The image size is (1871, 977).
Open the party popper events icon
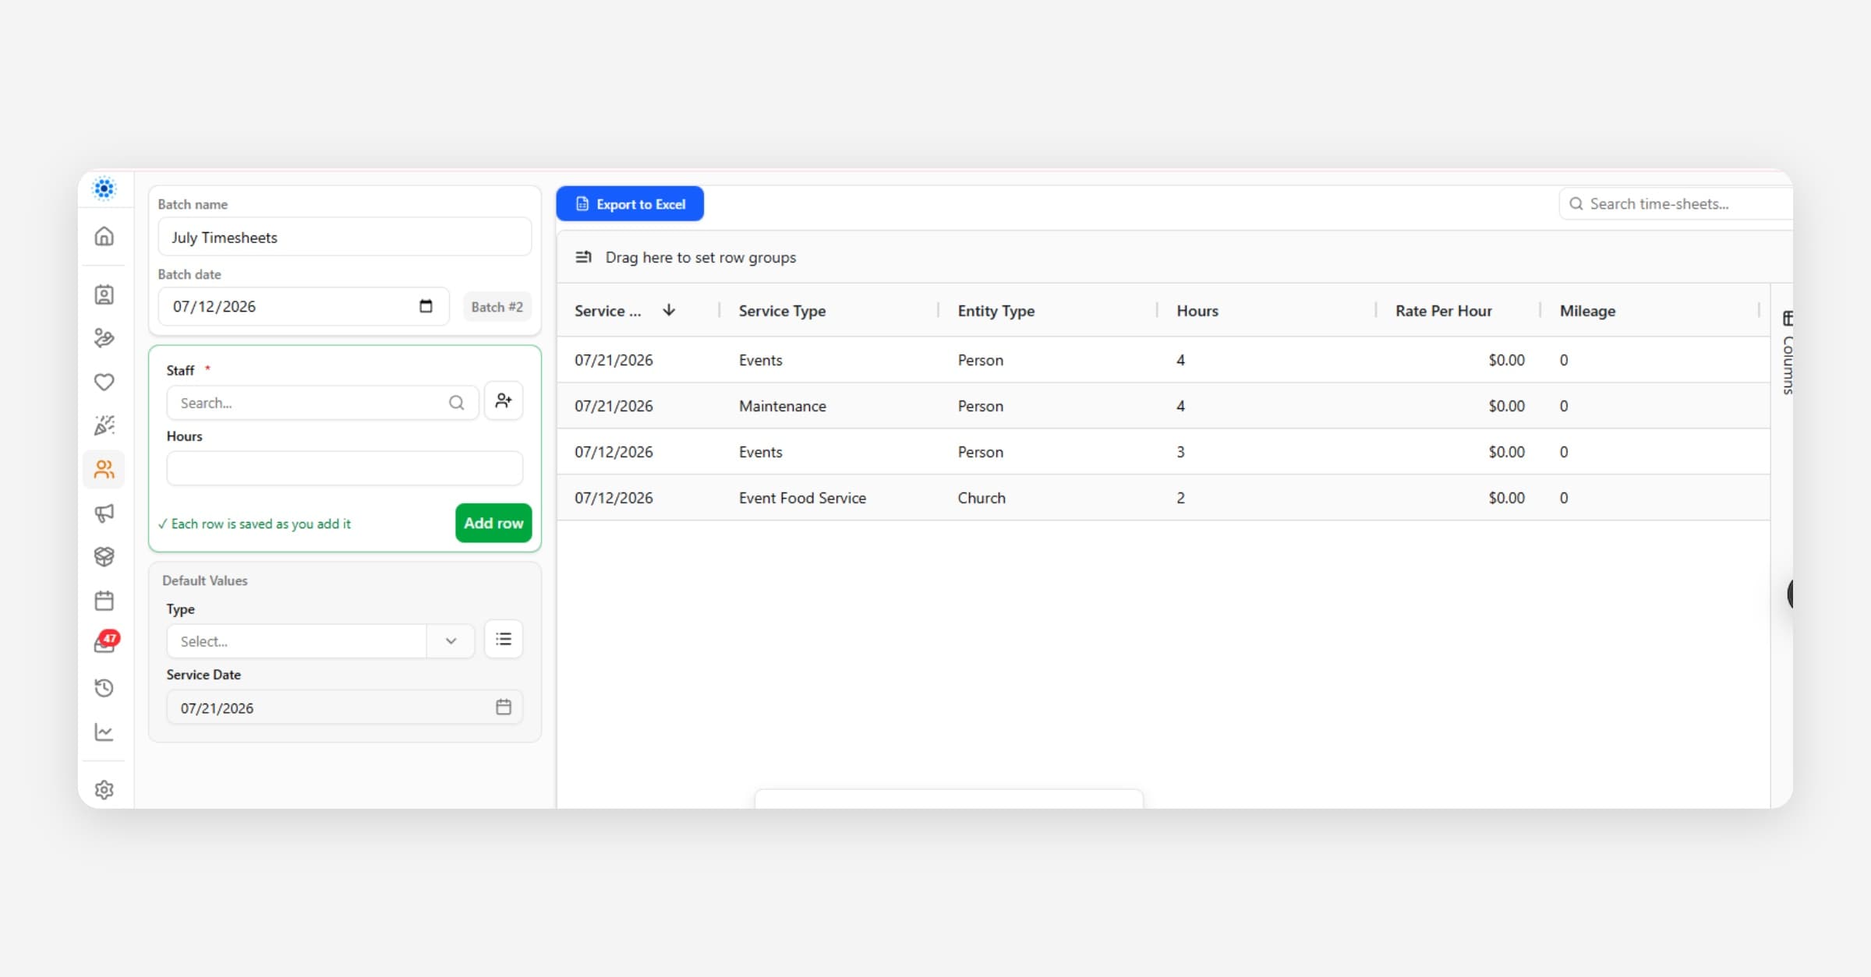pyautogui.click(x=104, y=425)
